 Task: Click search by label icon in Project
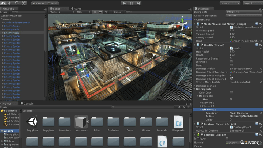pyautogui.click(x=184, y=107)
